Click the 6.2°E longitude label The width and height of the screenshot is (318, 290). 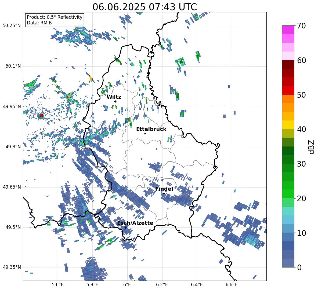coord(162,285)
